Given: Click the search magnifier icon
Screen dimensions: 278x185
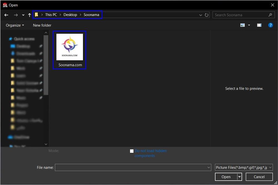Looking at the screenshot, I should coord(270,15).
